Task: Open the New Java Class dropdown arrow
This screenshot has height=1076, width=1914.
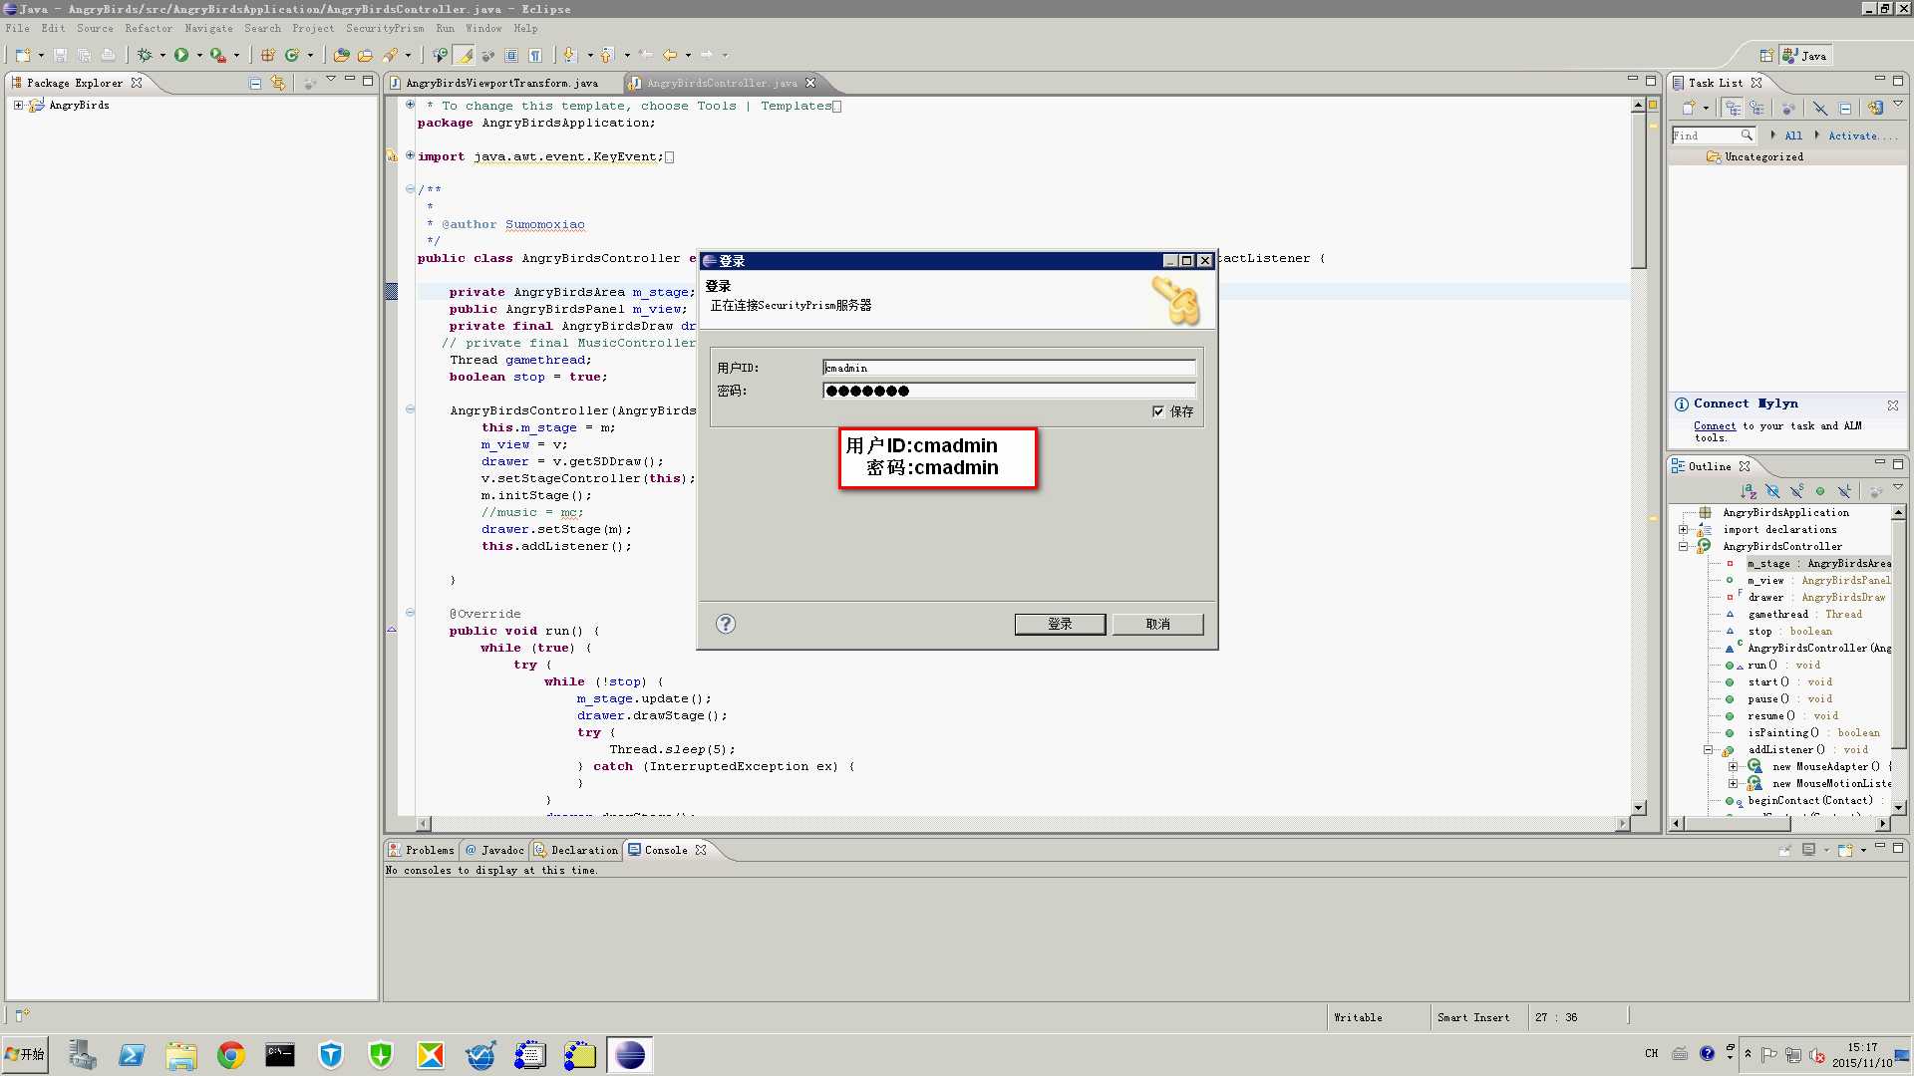Action: point(310,56)
